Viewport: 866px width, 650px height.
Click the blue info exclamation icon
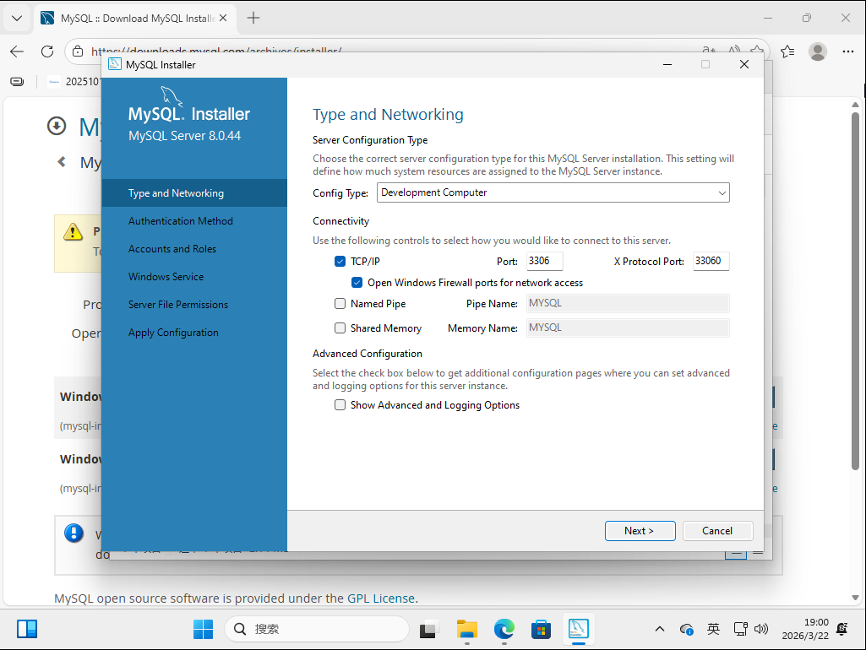(x=74, y=533)
